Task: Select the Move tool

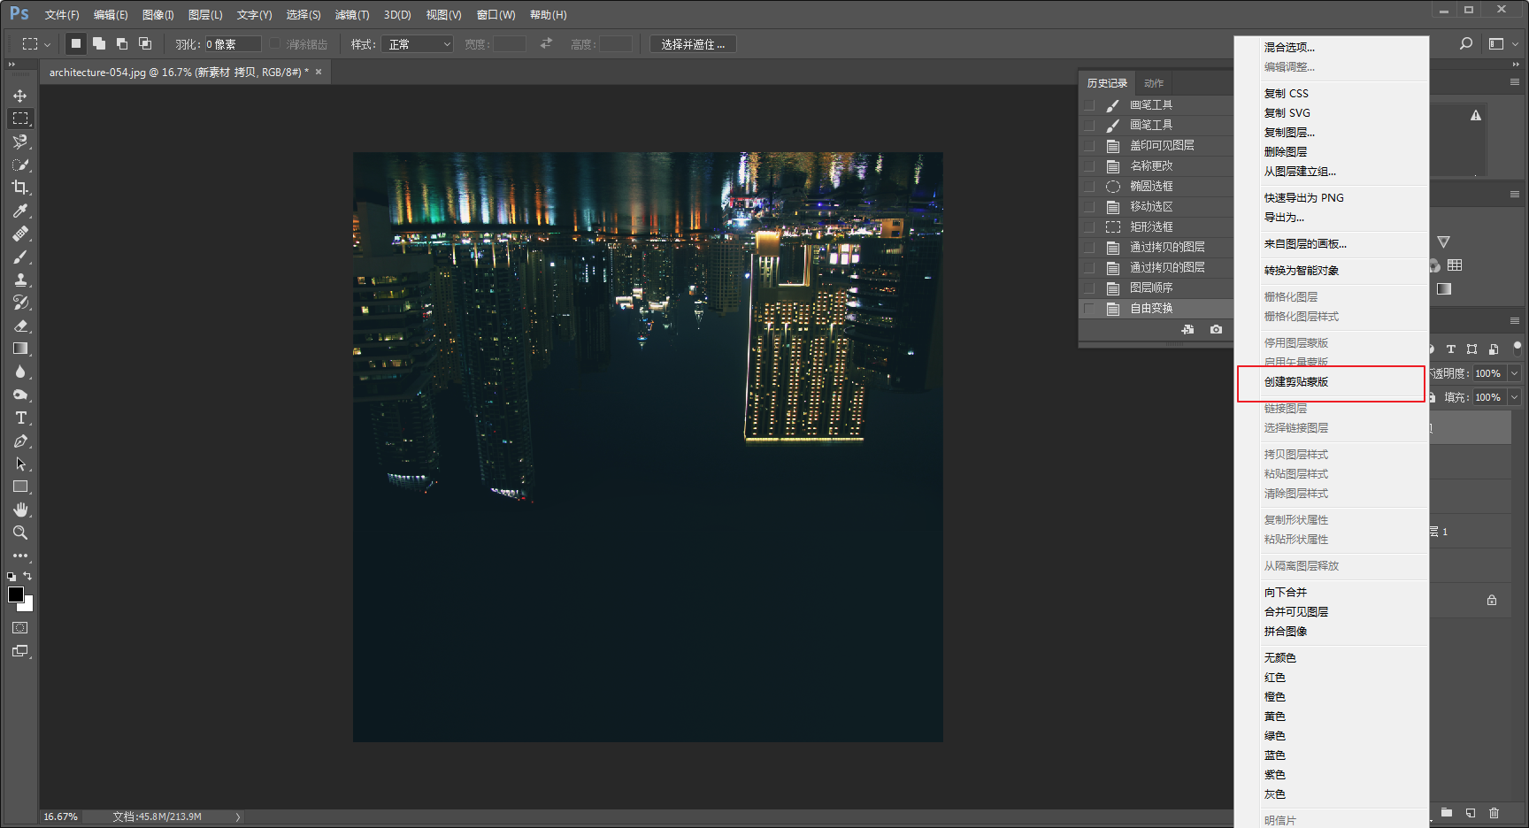Action: pyautogui.click(x=20, y=96)
